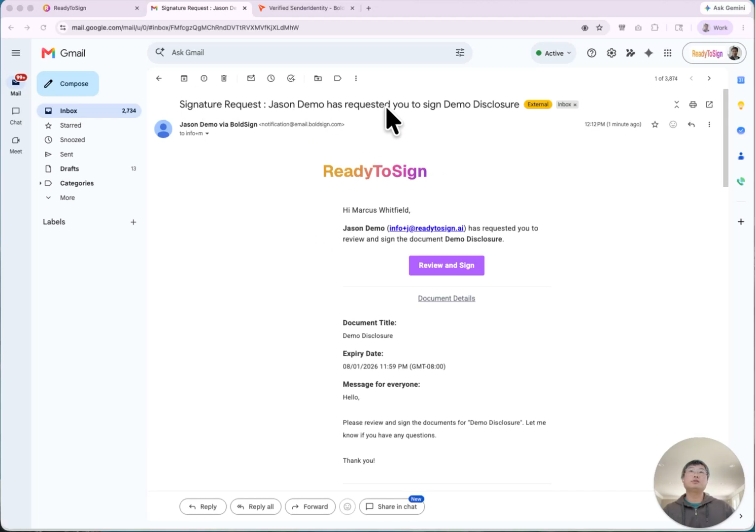Image resolution: width=755 pixels, height=532 pixels.
Task: Open the Move to folder icon
Action: (318, 78)
